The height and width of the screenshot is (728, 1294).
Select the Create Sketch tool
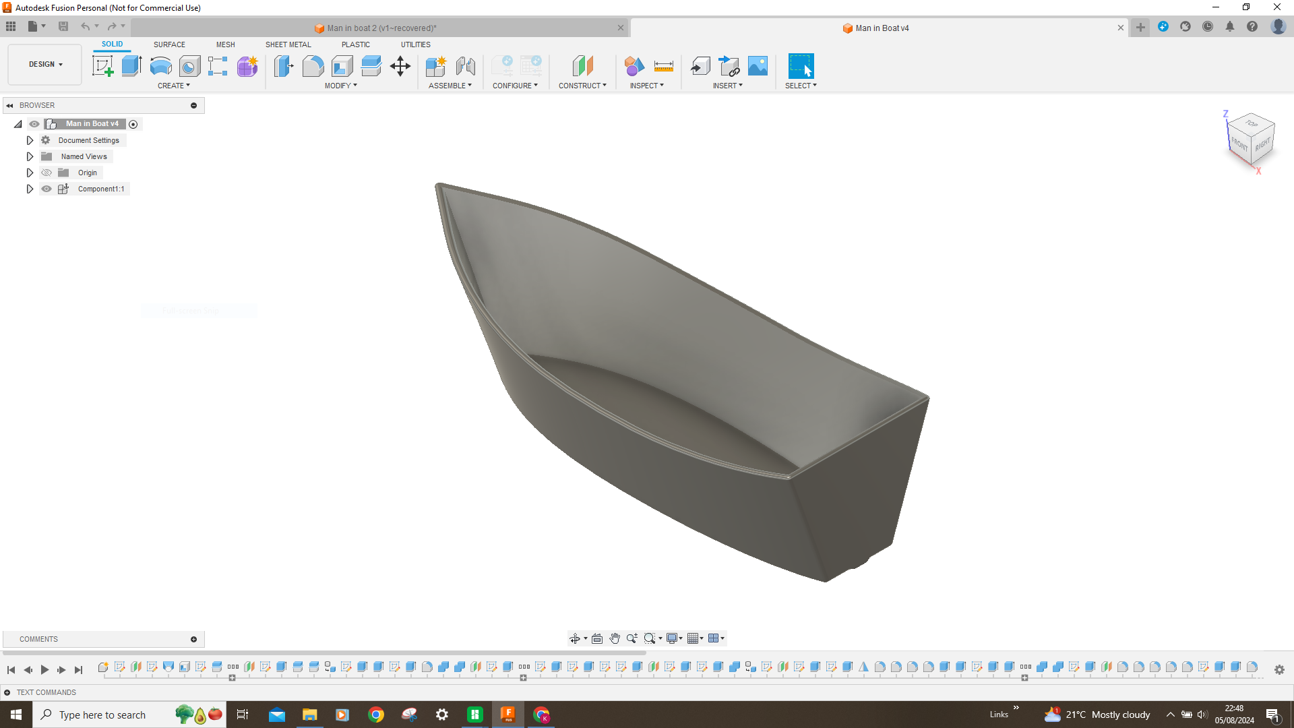coord(102,66)
